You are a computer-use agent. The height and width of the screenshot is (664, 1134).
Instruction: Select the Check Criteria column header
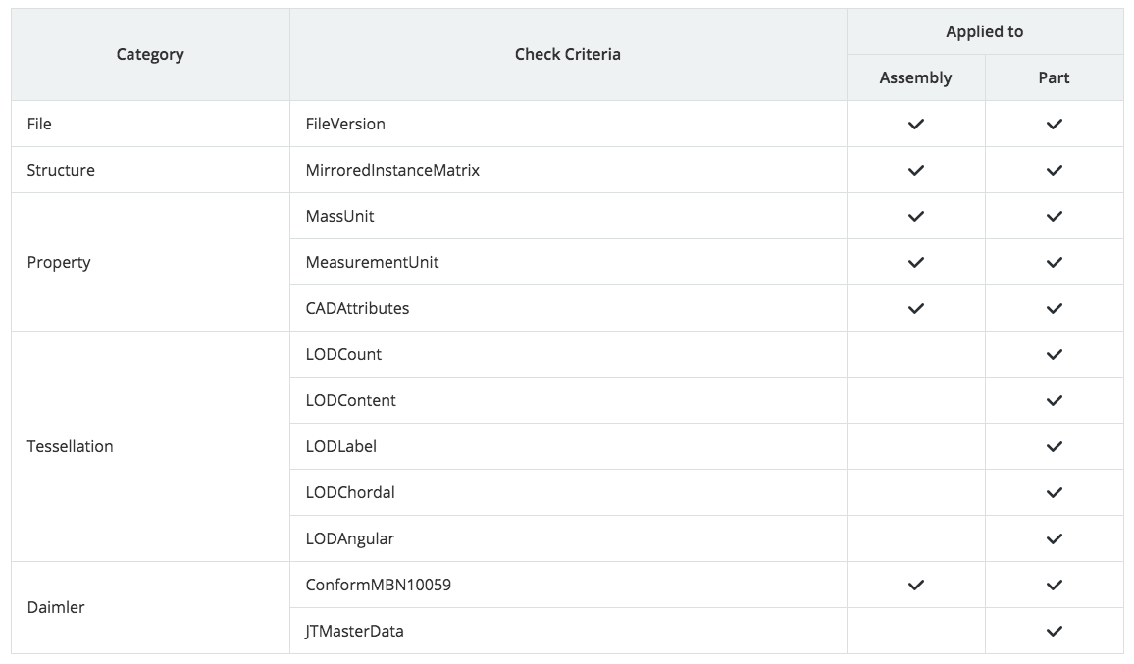coord(568,54)
